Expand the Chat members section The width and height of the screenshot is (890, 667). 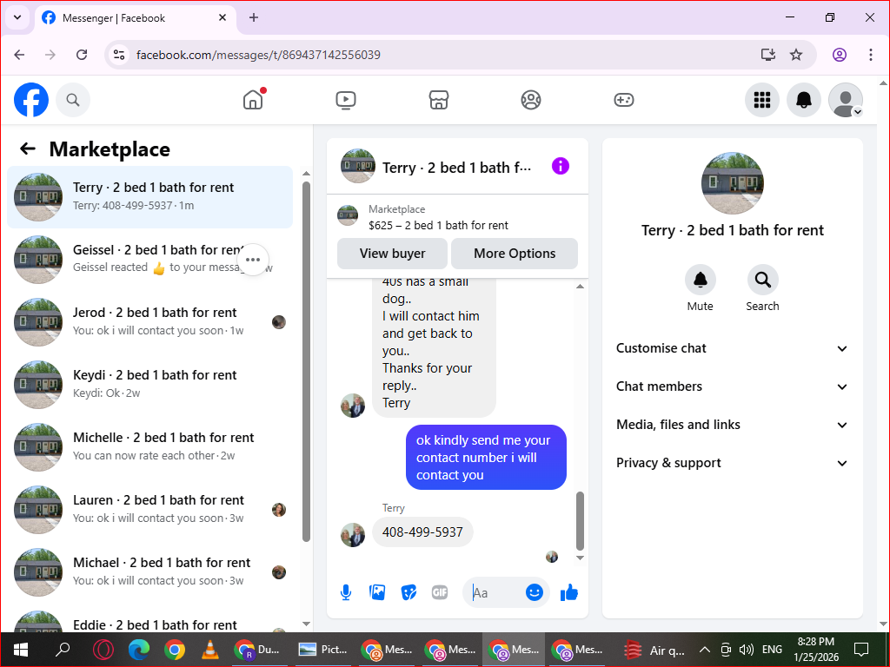[x=732, y=386]
